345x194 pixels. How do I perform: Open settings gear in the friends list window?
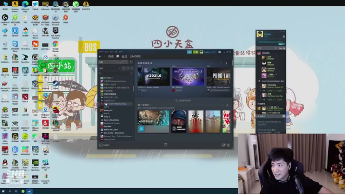coord(284,37)
